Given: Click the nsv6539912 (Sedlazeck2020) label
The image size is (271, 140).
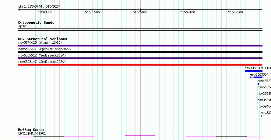Looking at the screenshot, I should 42,55.
